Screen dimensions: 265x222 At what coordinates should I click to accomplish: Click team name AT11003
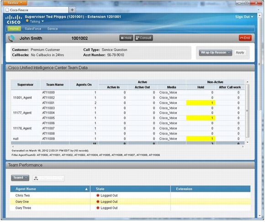click(x=48, y=108)
